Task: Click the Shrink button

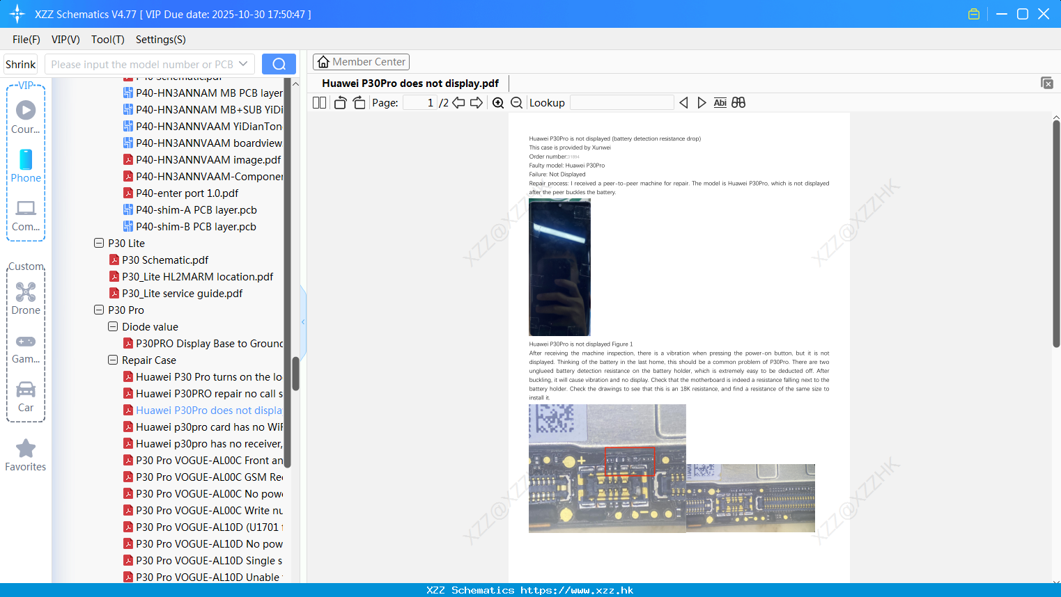Action: tap(21, 64)
